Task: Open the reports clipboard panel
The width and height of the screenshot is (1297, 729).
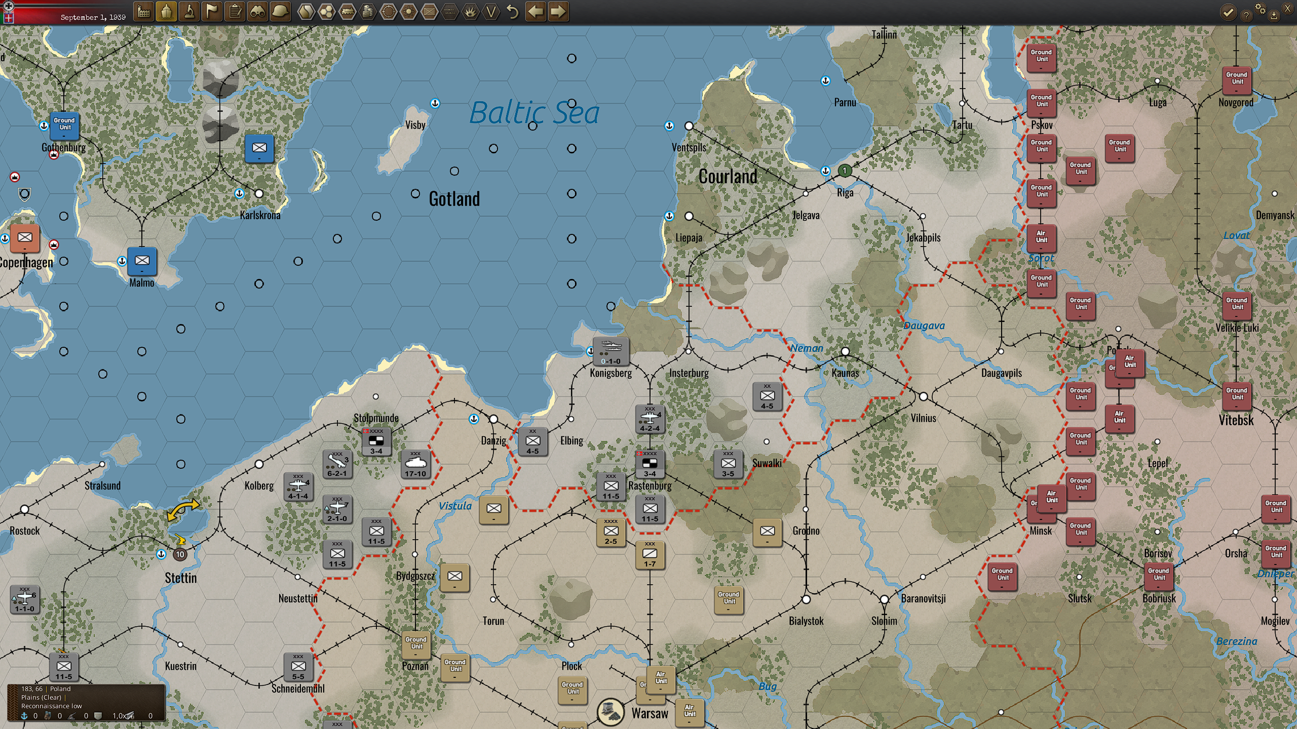Action: tap(235, 12)
